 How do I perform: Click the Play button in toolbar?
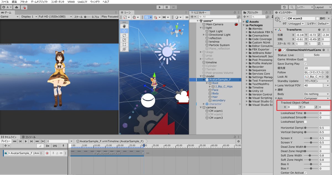[160, 7]
